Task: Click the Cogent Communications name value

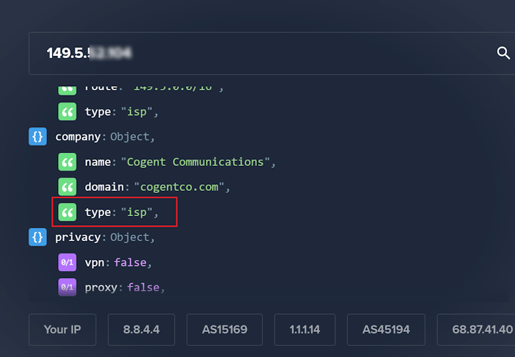Action: [195, 162]
